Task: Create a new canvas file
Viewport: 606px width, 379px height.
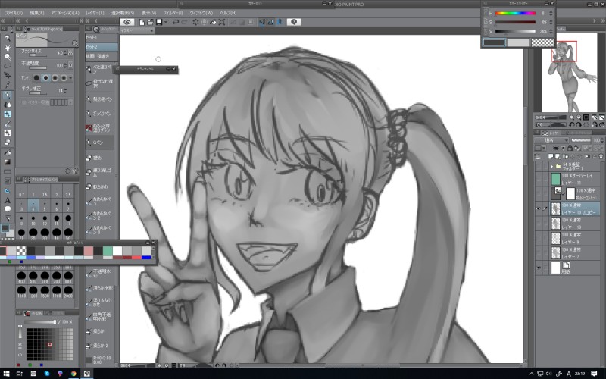Action: [142, 22]
